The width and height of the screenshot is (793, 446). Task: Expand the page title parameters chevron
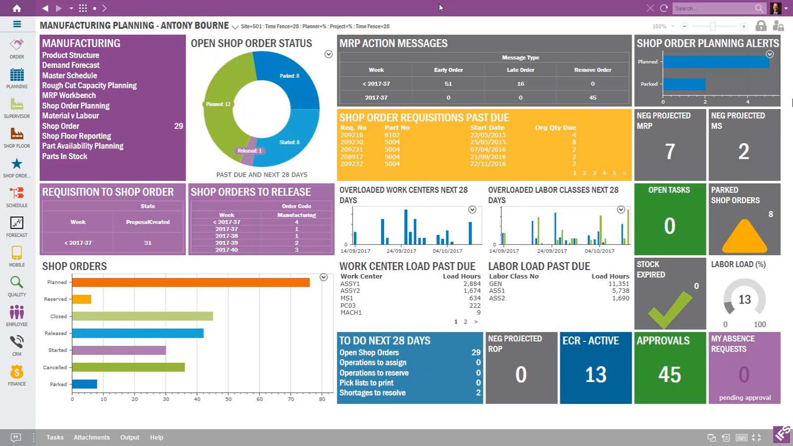[235, 27]
